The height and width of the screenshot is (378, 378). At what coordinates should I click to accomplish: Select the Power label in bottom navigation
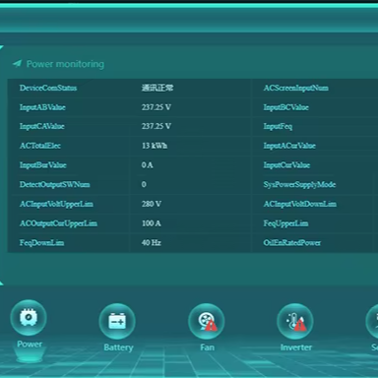click(30, 344)
